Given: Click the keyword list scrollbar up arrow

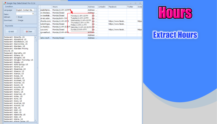Looking at the screenshot, I should tap(35, 37).
